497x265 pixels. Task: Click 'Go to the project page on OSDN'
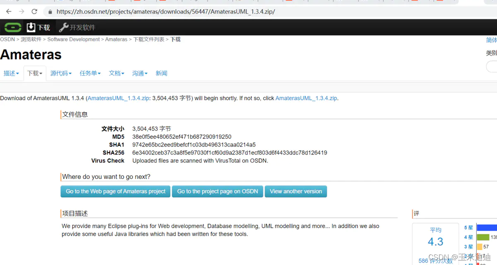tap(217, 191)
